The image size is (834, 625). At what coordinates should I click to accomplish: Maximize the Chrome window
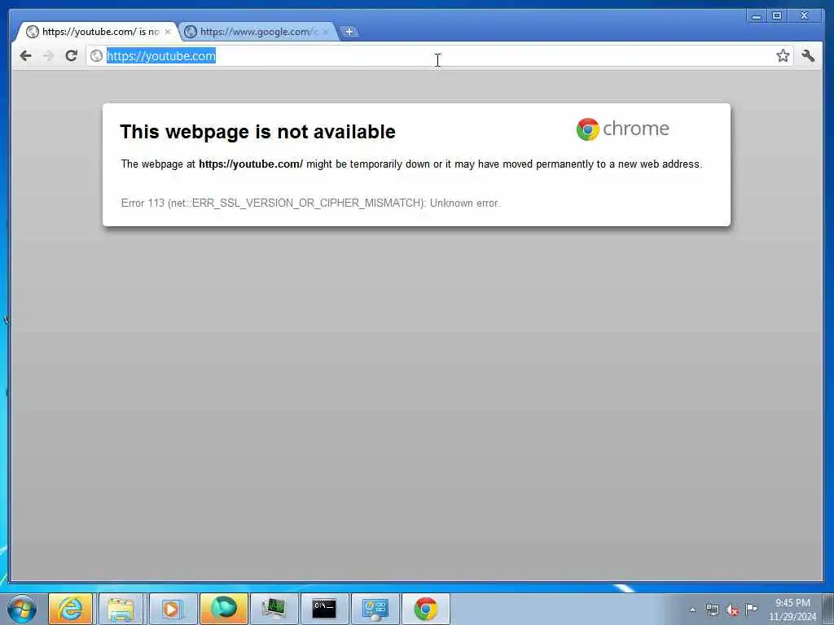(776, 16)
